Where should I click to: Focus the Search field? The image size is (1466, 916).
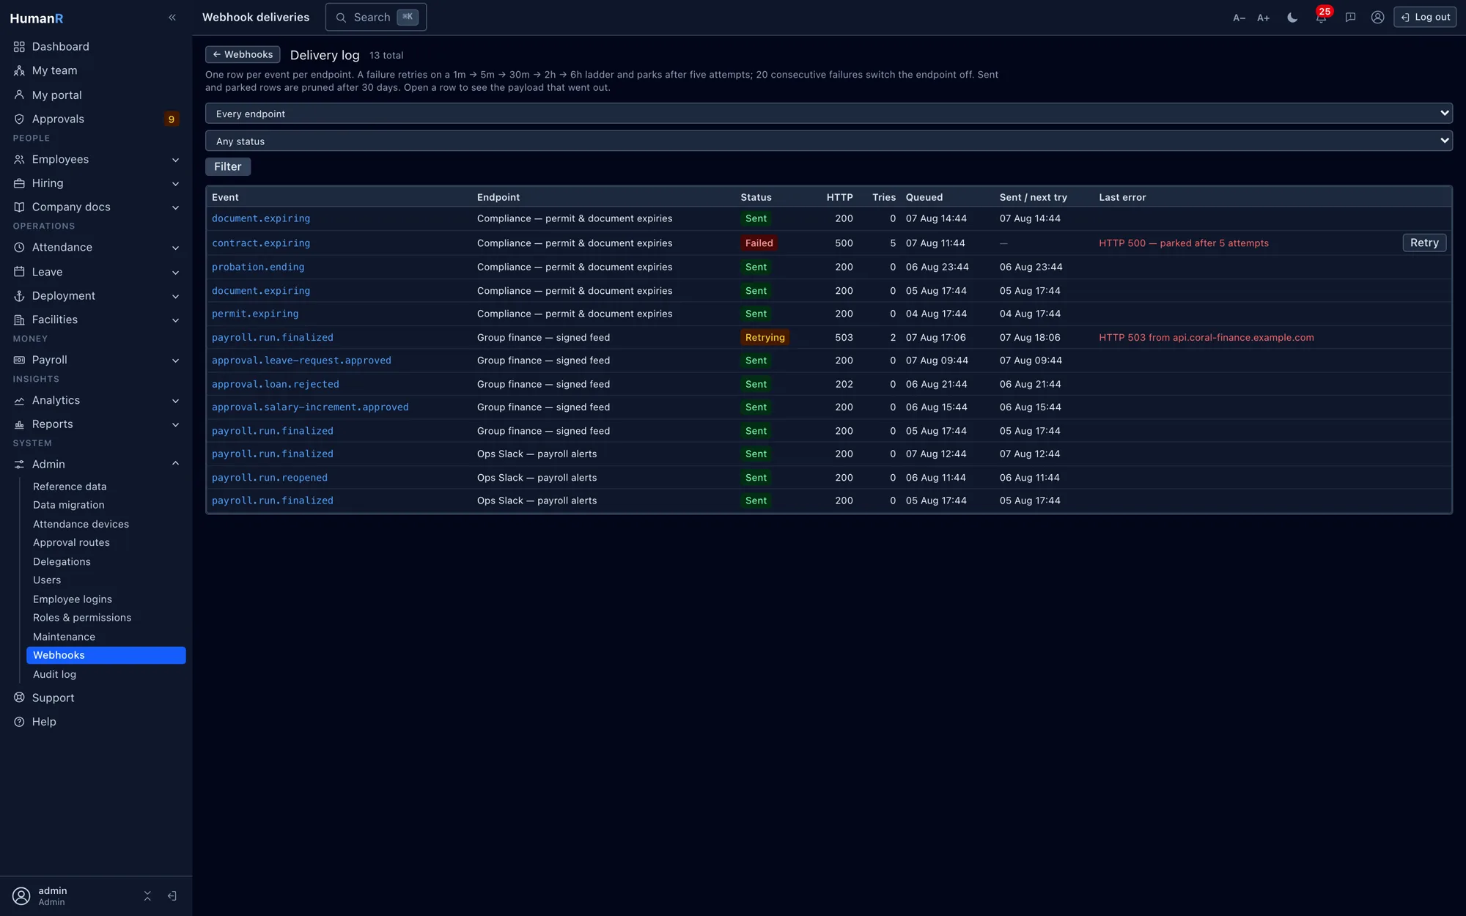pos(375,18)
